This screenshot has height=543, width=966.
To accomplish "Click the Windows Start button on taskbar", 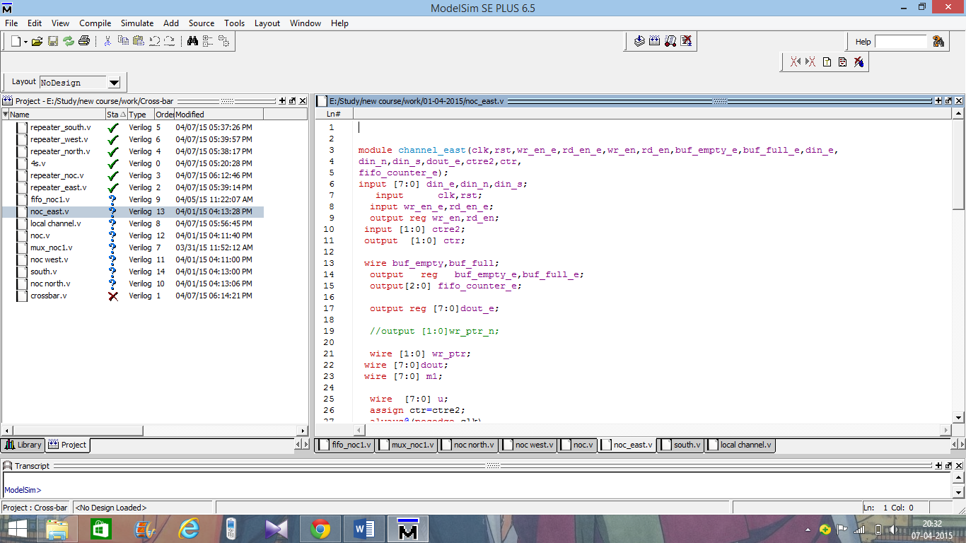I will pos(17,529).
